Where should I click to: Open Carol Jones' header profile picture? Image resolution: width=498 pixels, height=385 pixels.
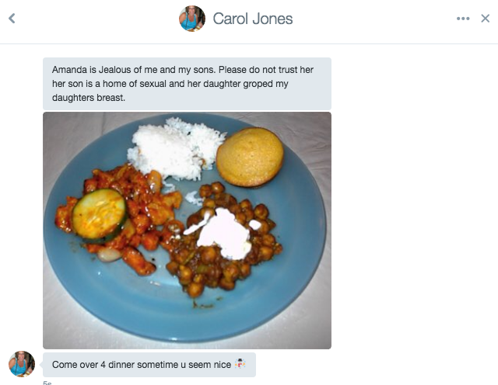tap(192, 19)
